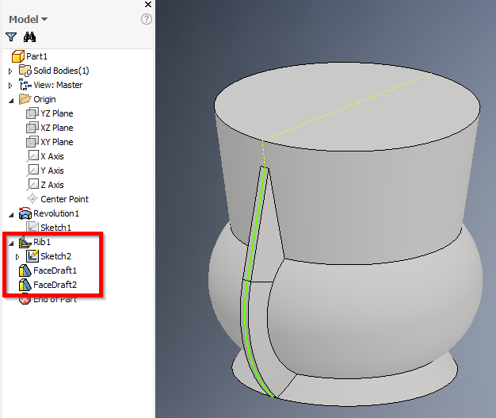Select the Z Axis item
The width and height of the screenshot is (496, 418).
(x=52, y=185)
